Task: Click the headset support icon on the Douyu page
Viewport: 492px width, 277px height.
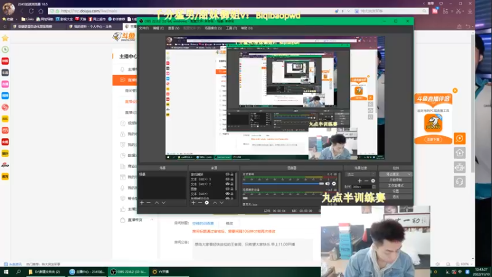Action: (459, 182)
